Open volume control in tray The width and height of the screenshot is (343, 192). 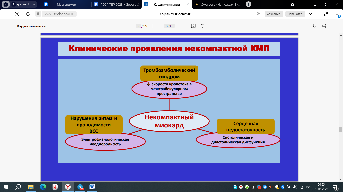295,187
